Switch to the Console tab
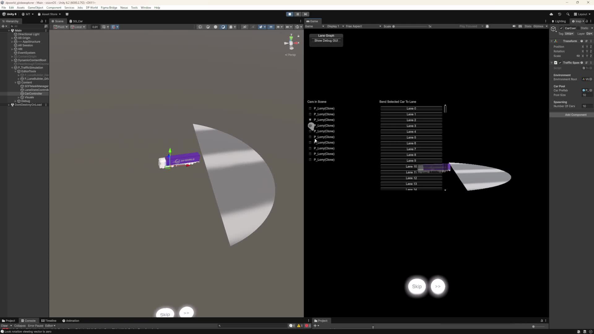The width and height of the screenshot is (594, 334). tap(28, 321)
